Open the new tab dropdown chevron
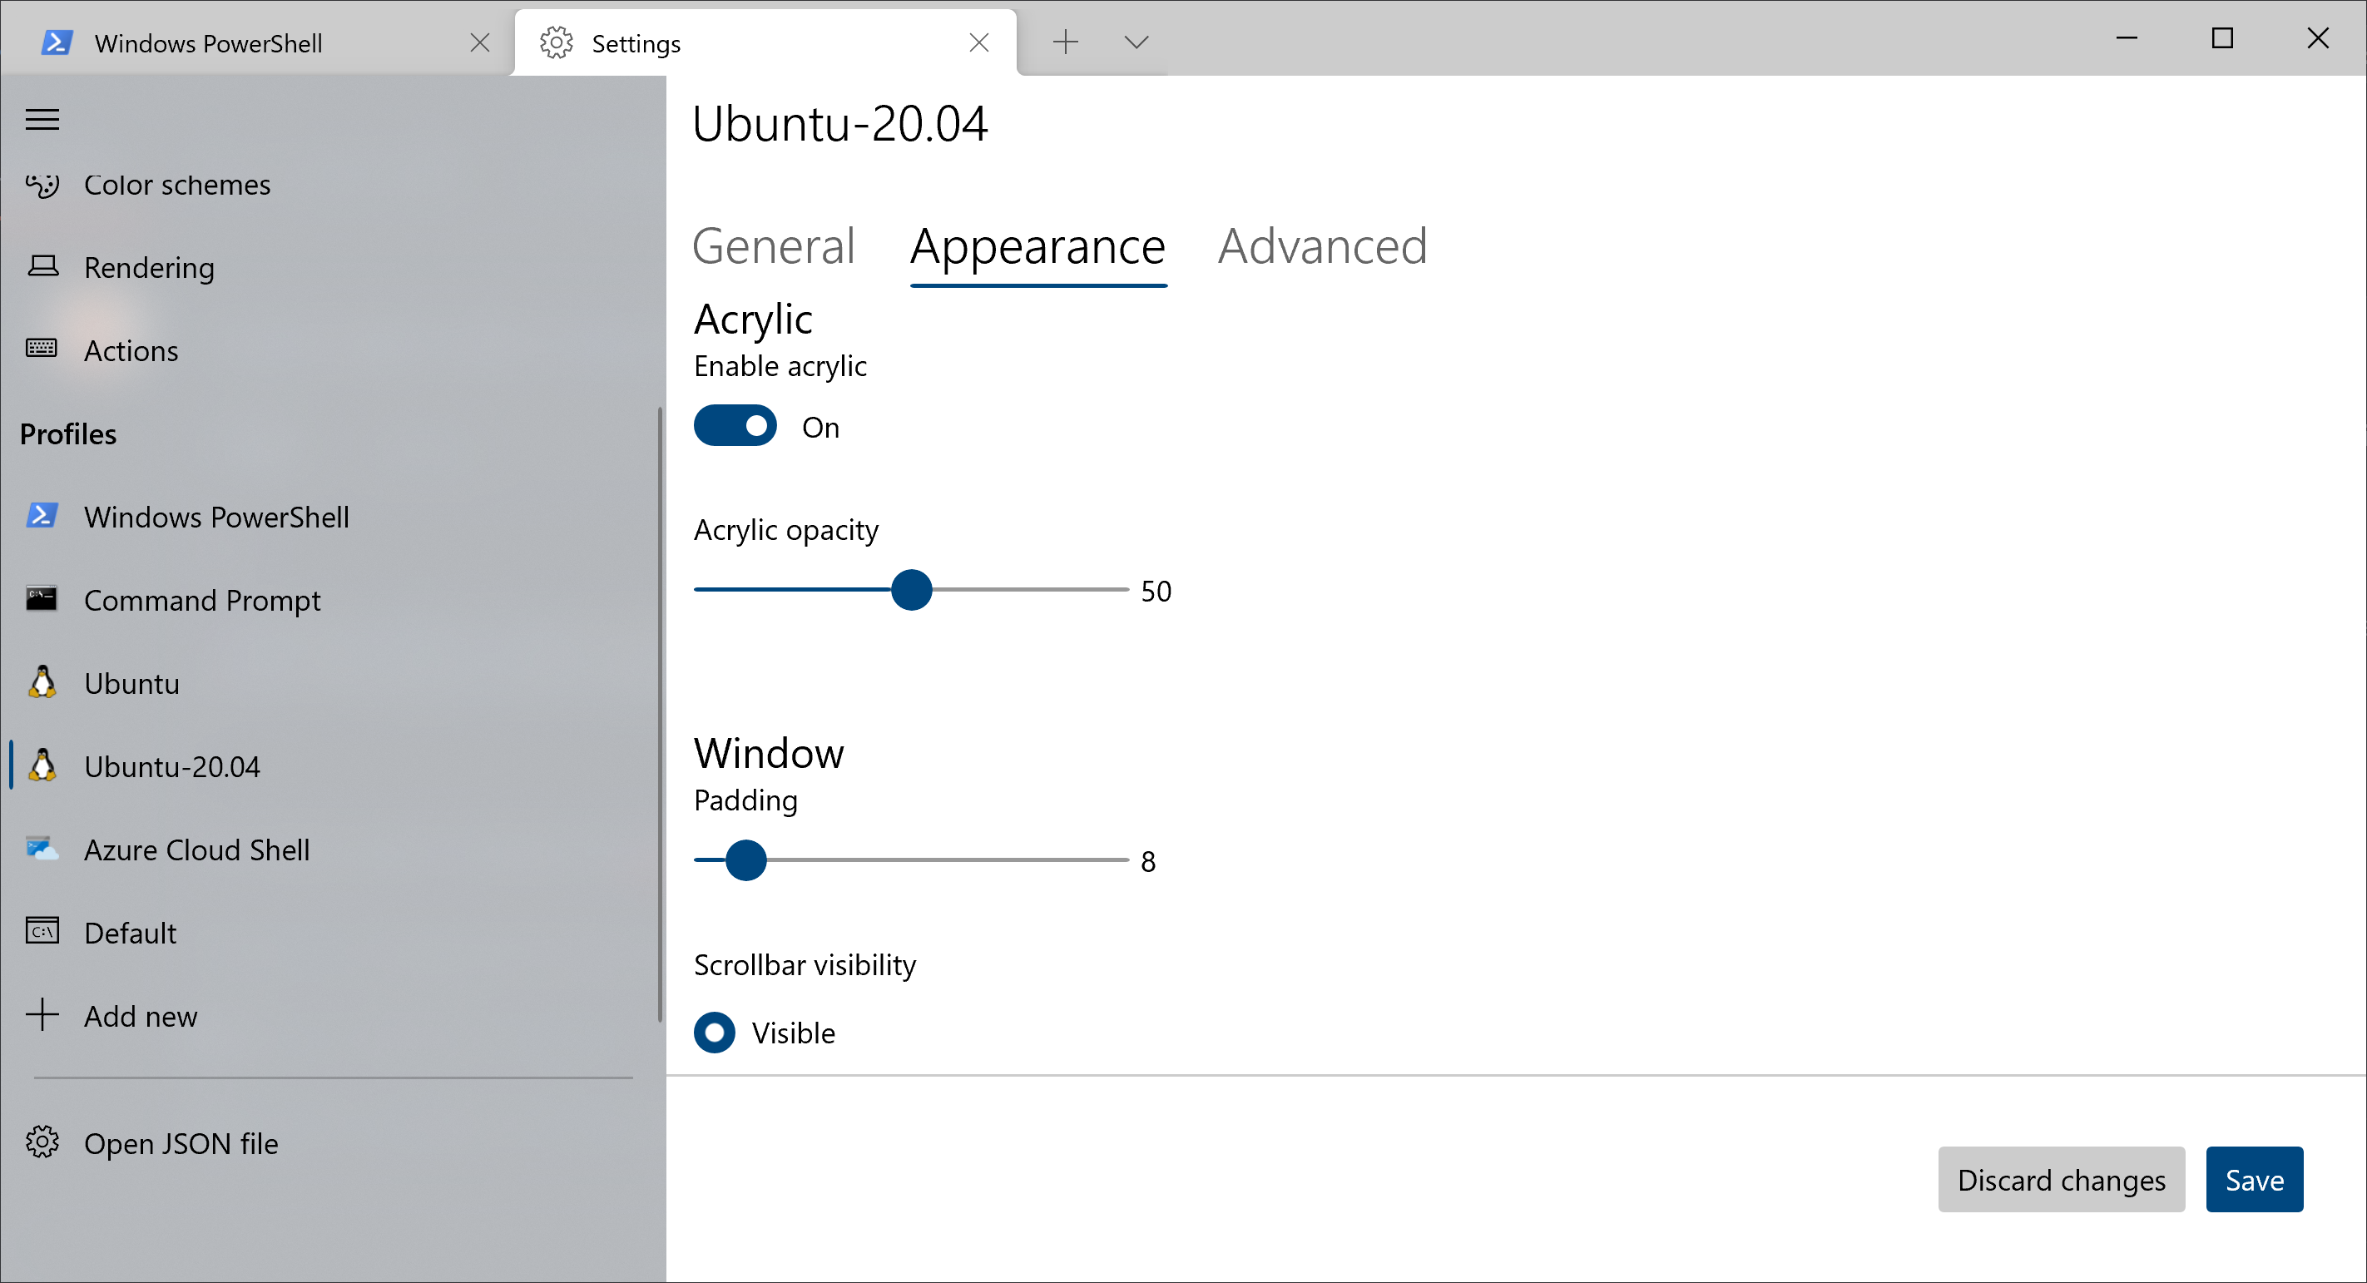This screenshot has width=2367, height=1283. coord(1136,42)
